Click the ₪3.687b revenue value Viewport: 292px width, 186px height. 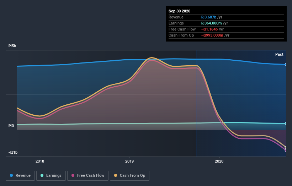208,17
